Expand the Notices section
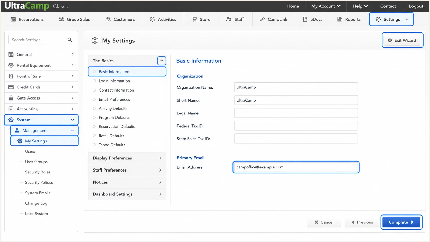Image resolution: width=430 pixels, height=242 pixels. pyautogui.click(x=127, y=182)
